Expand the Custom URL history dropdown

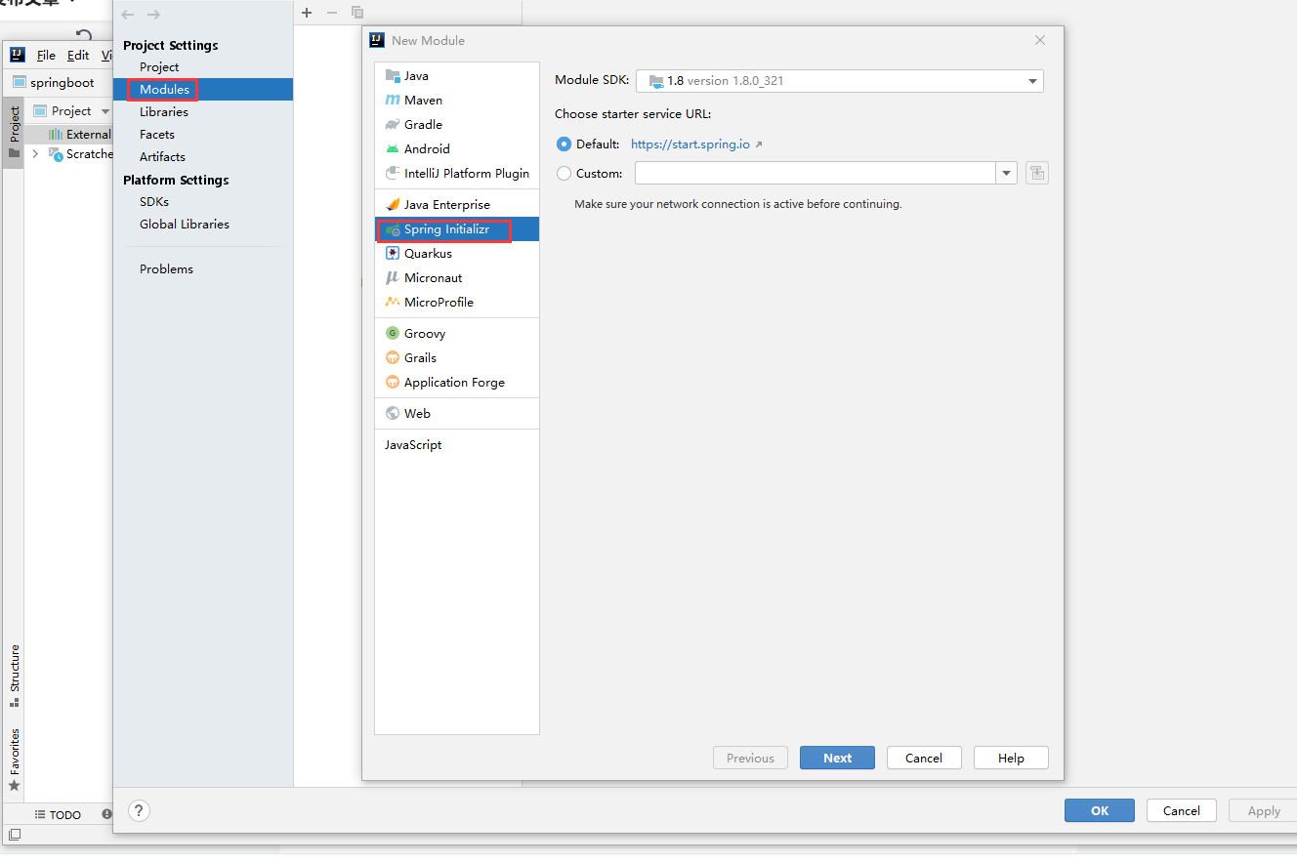(x=1007, y=174)
